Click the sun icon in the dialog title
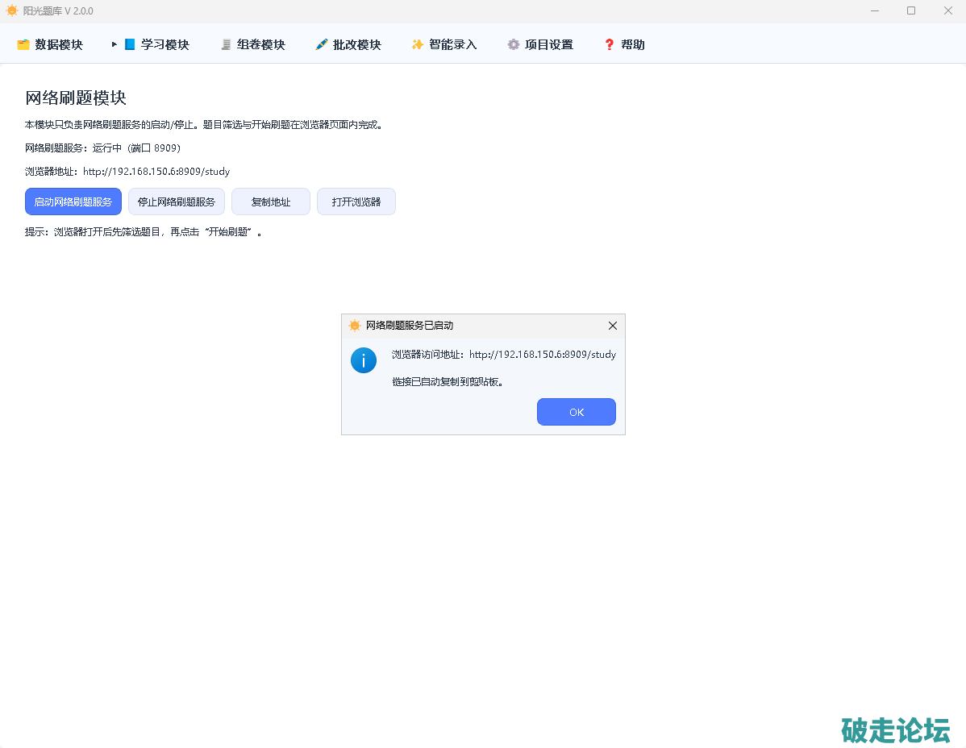This screenshot has width=966, height=748. [355, 326]
